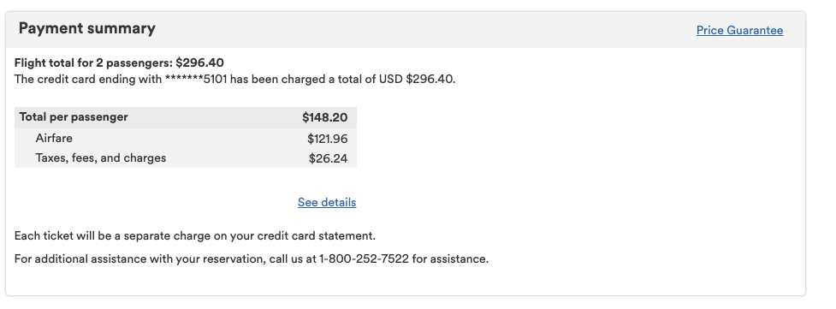Click the Total per passenger header row
Viewport: 836px width, 309px height.
pyautogui.click(x=186, y=117)
